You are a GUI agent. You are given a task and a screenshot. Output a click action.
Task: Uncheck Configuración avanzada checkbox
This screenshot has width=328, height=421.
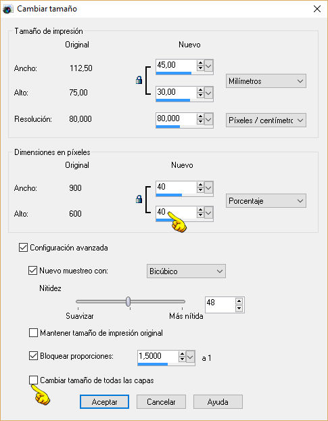(23, 247)
